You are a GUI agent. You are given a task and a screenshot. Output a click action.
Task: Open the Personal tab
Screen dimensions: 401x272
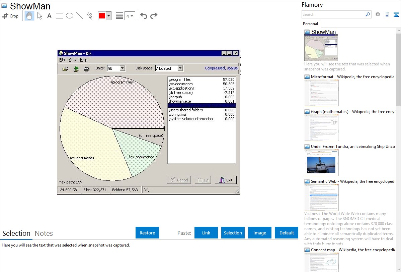(310, 24)
